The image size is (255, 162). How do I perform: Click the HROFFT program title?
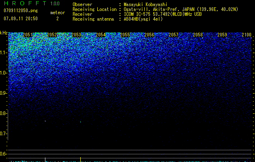pos(25,3)
